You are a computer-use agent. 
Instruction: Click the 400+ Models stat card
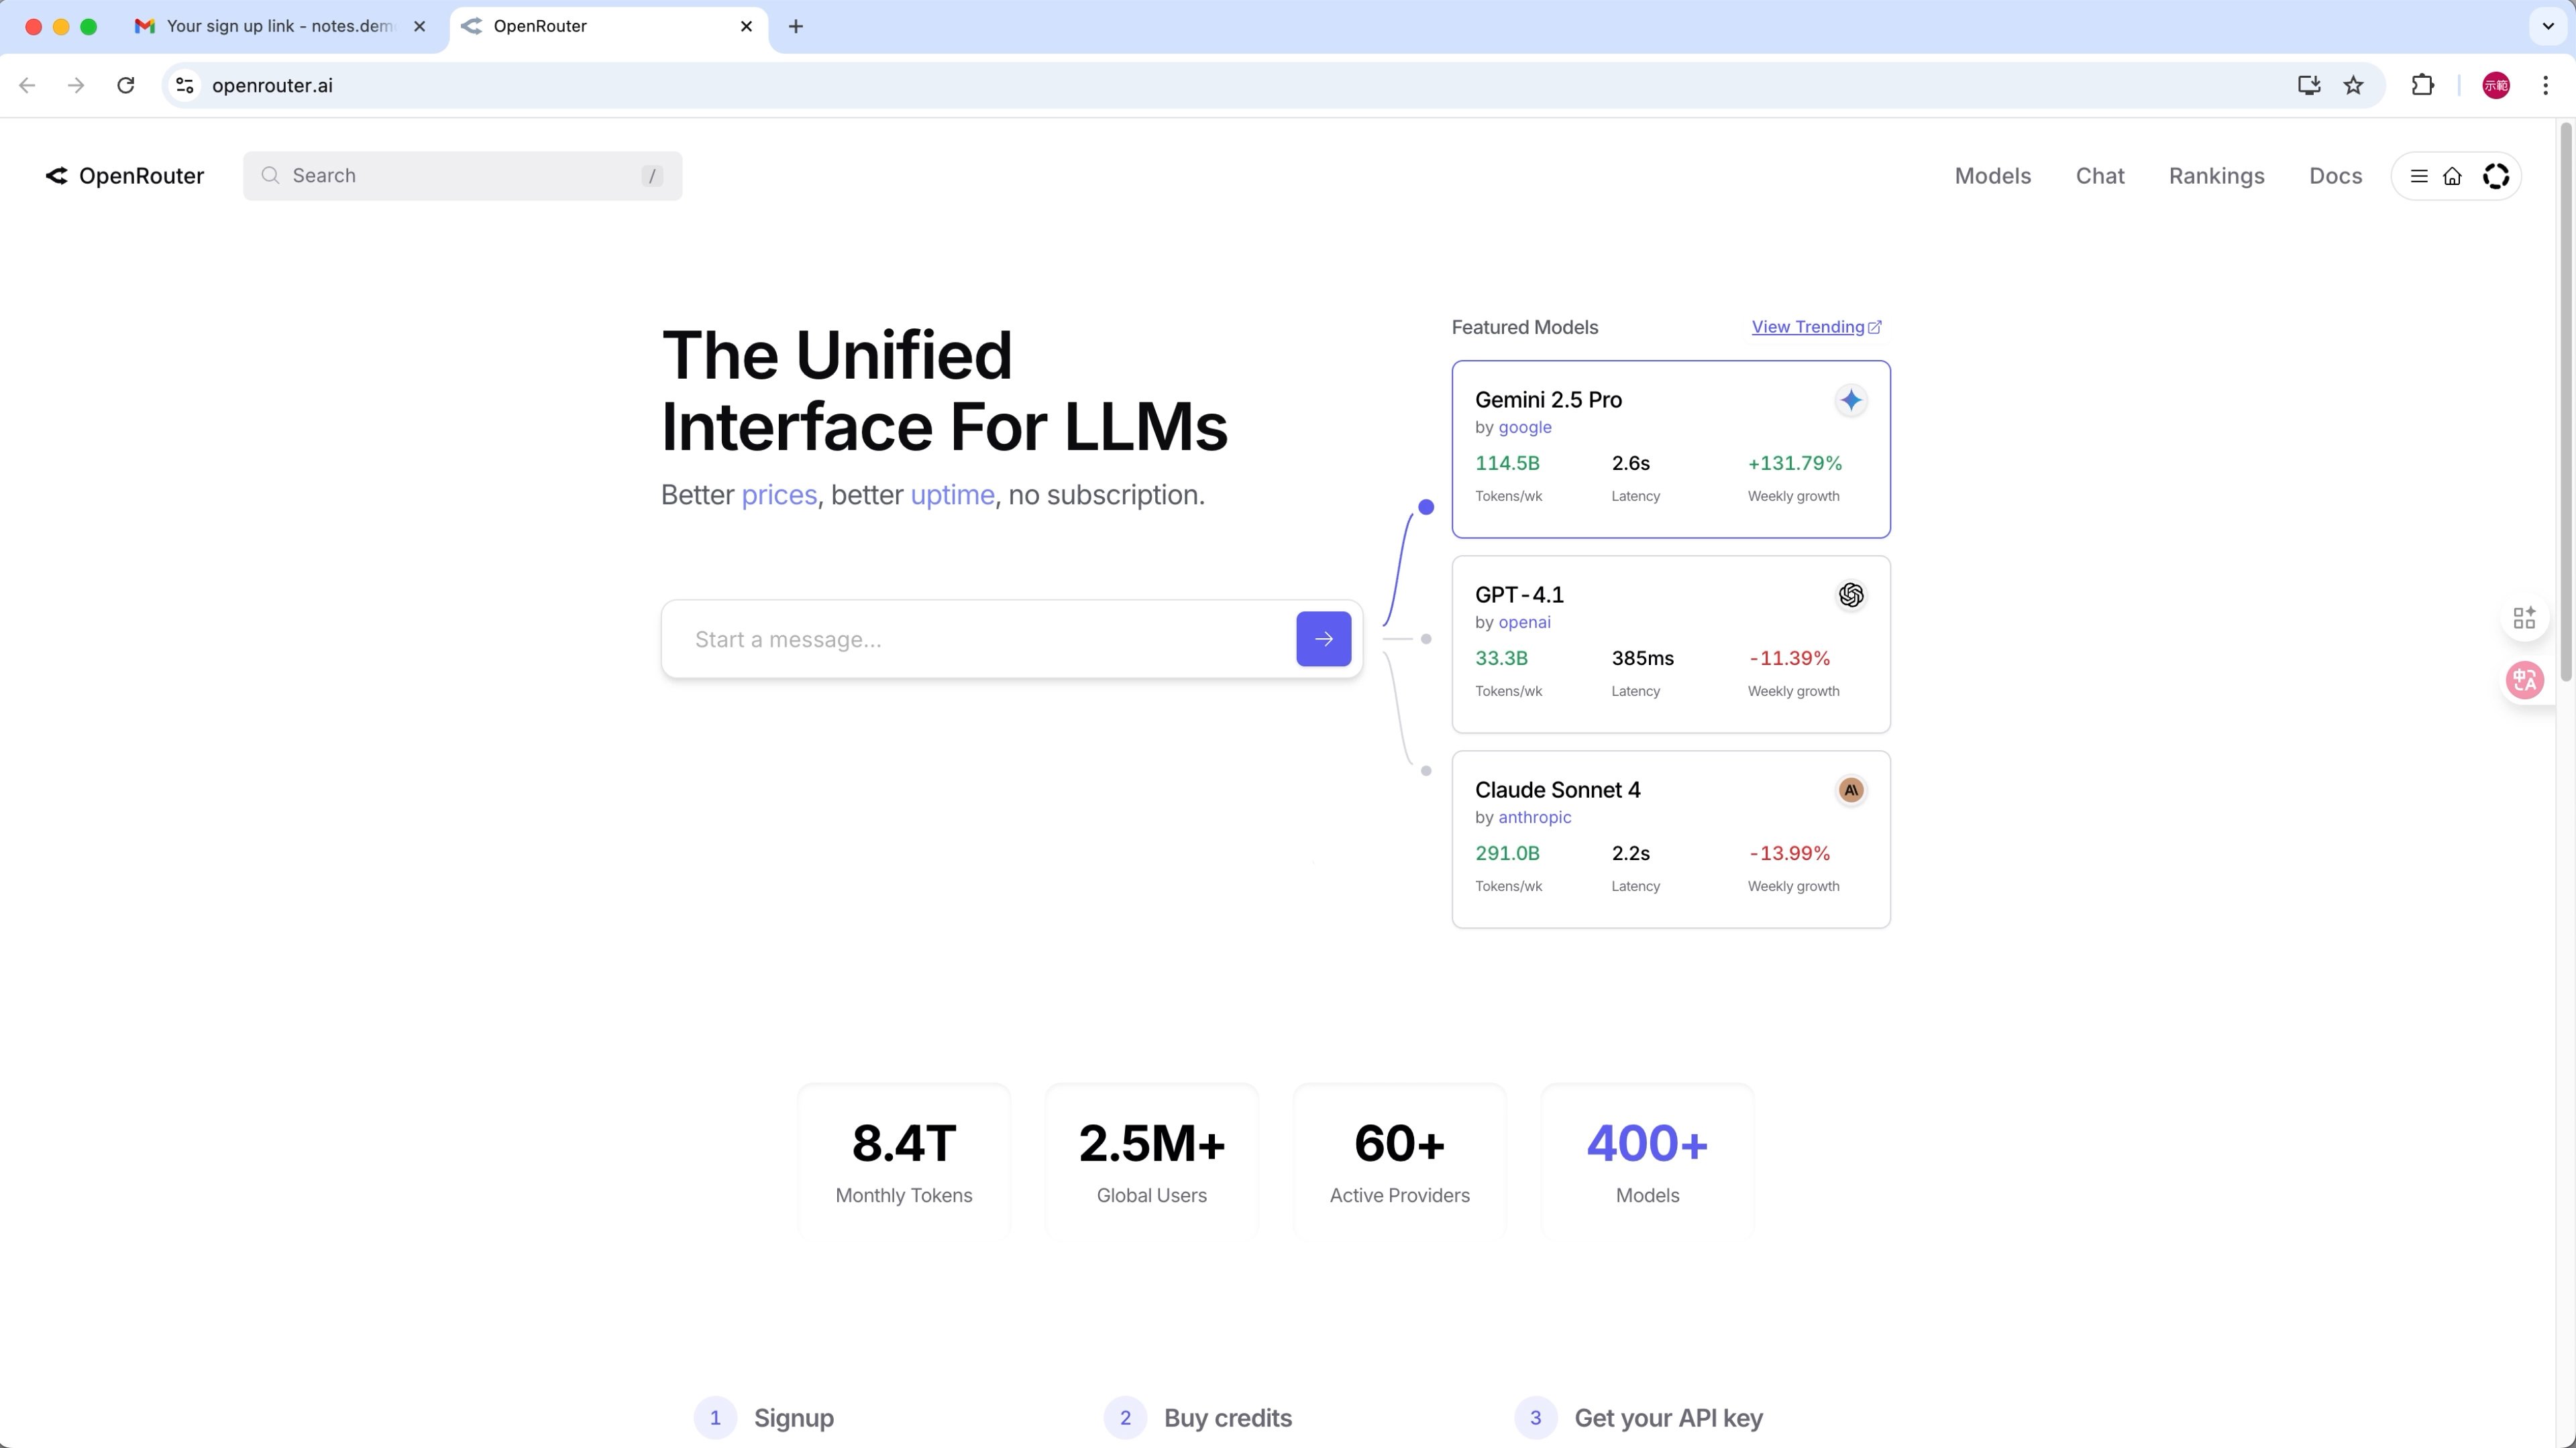(x=1648, y=1161)
